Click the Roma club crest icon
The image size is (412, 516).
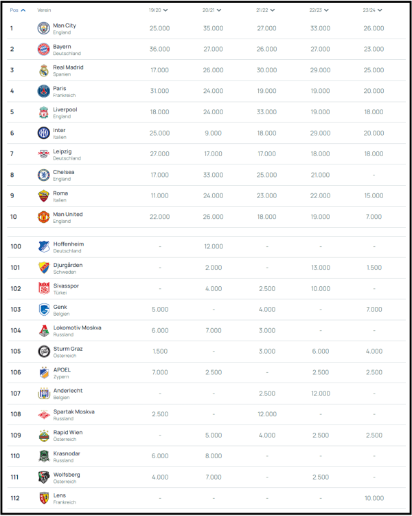44,196
